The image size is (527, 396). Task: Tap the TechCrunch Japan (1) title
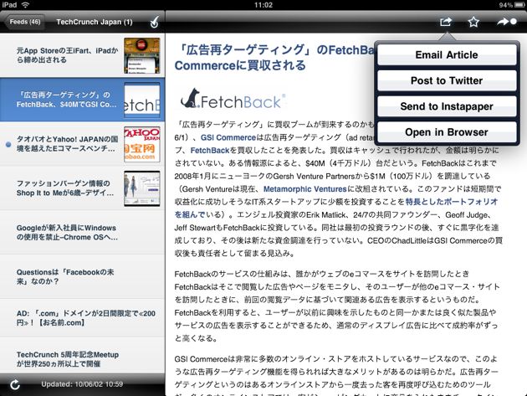pyautogui.click(x=95, y=23)
